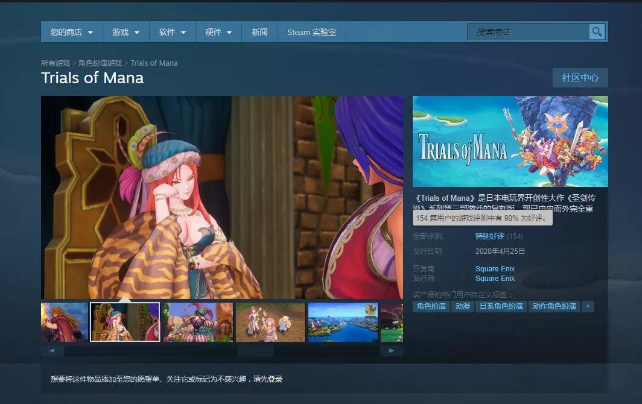Open developer Square Enix link
Viewport: 642px width, 404px height.
tap(495, 268)
